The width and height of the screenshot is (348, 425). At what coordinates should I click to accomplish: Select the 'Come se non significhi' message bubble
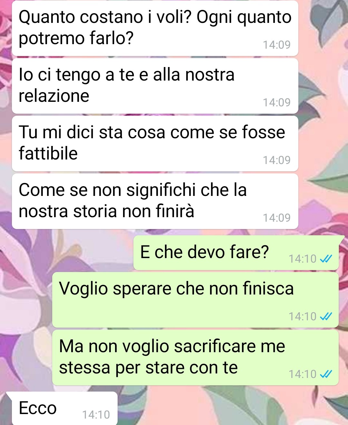click(x=155, y=201)
